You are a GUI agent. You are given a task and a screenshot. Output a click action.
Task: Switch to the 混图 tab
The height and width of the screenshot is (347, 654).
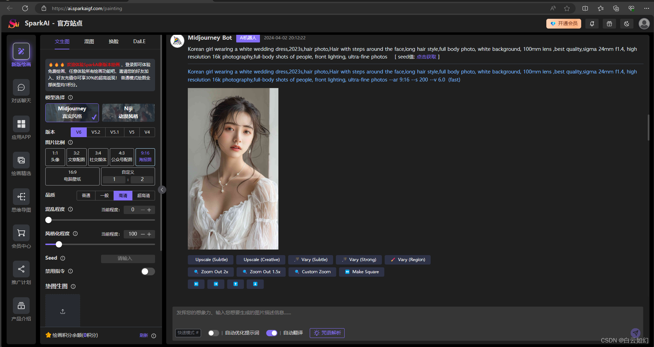[89, 41]
